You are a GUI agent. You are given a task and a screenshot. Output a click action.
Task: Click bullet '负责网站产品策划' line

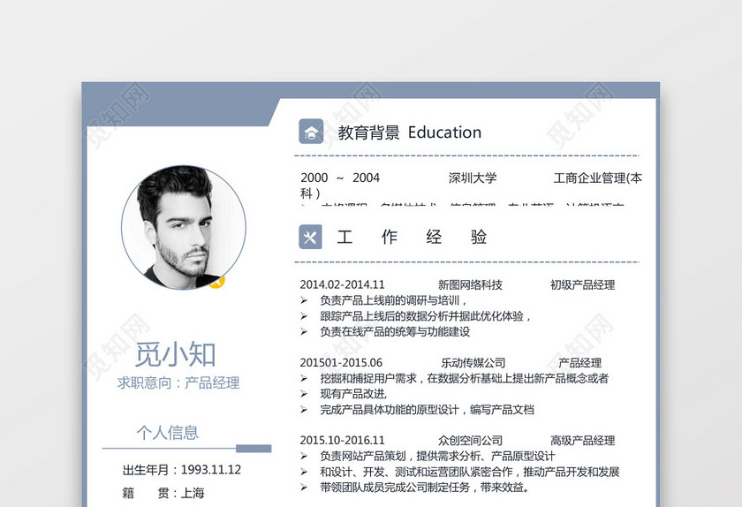(437, 456)
